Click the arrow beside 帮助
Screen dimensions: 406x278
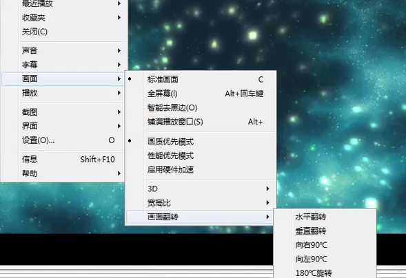119,173
